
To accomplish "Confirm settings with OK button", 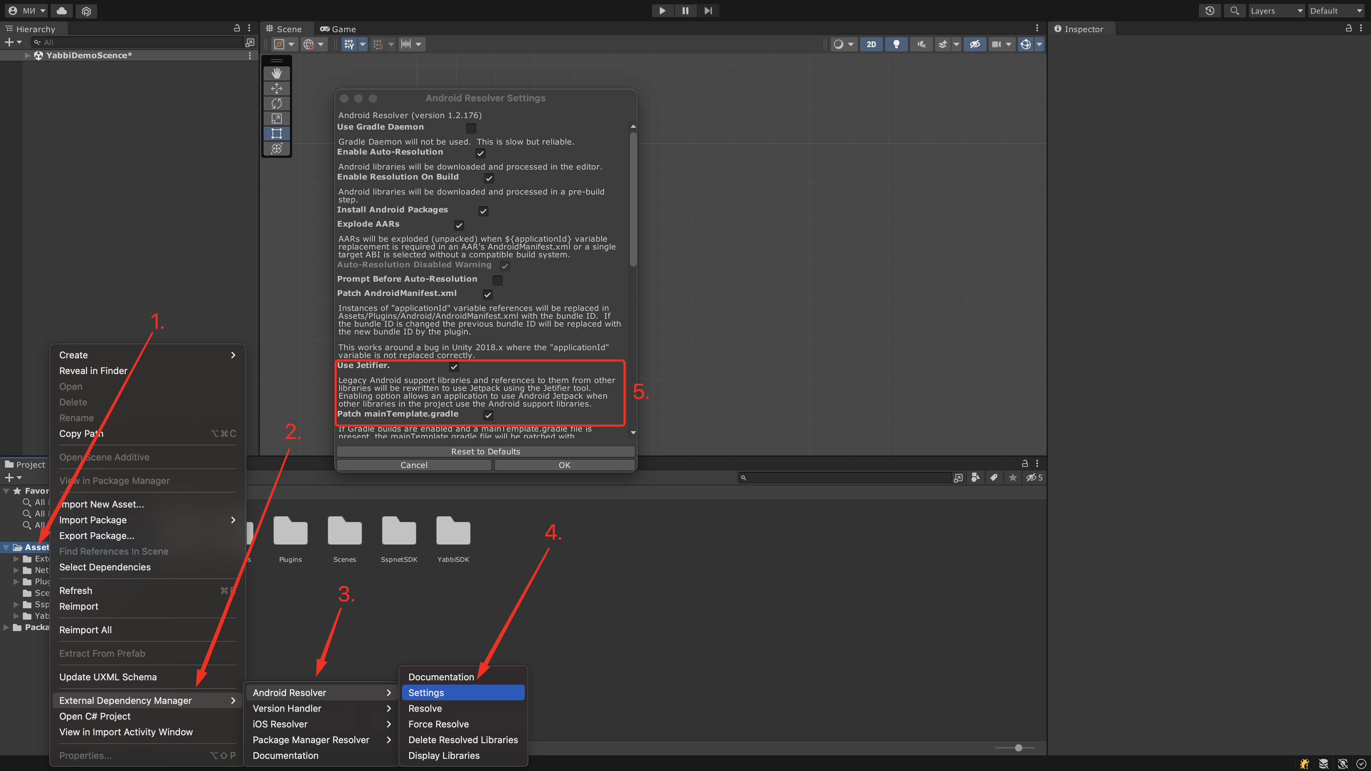I will tap(564, 465).
